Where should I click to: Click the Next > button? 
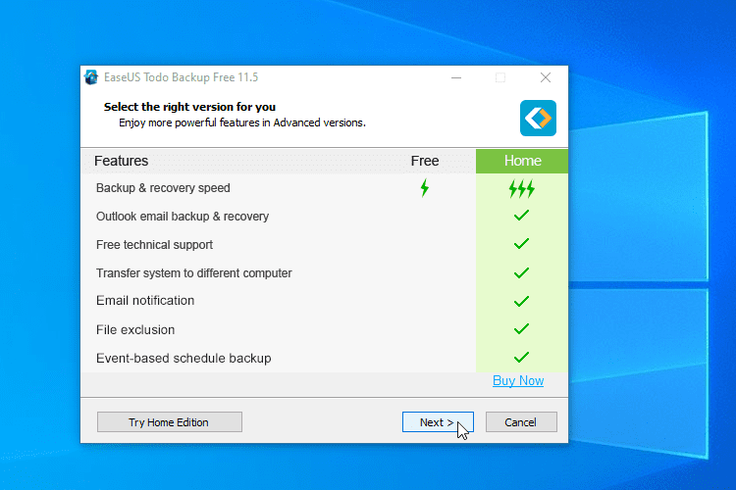tap(438, 422)
